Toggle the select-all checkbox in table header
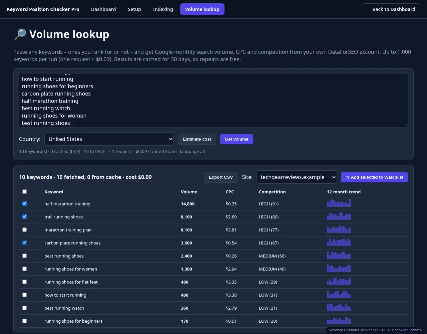This screenshot has width=427, height=334. [x=24, y=192]
